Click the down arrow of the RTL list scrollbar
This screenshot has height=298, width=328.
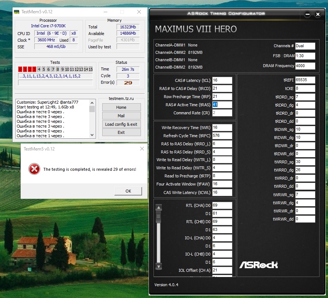pos(159,266)
